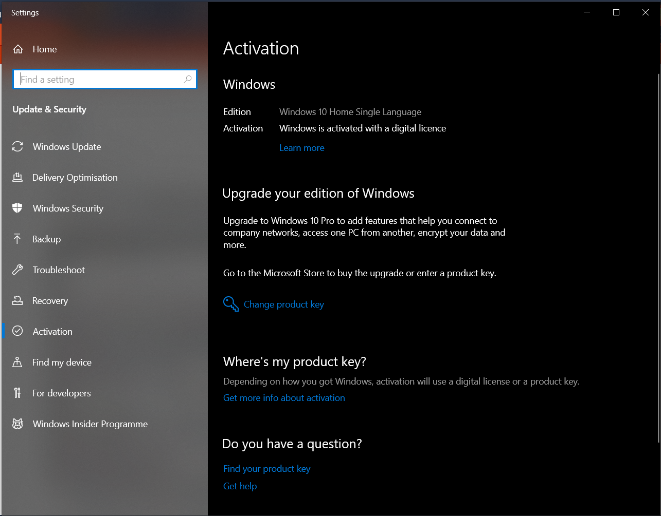
Task: Focus the Find a setting search field
Action: tap(104, 79)
